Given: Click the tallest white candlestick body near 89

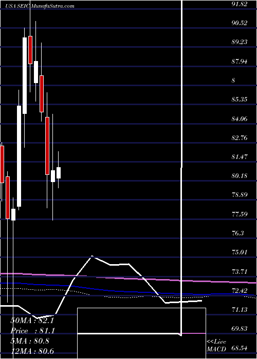Looking at the screenshot, I should 25,75.
